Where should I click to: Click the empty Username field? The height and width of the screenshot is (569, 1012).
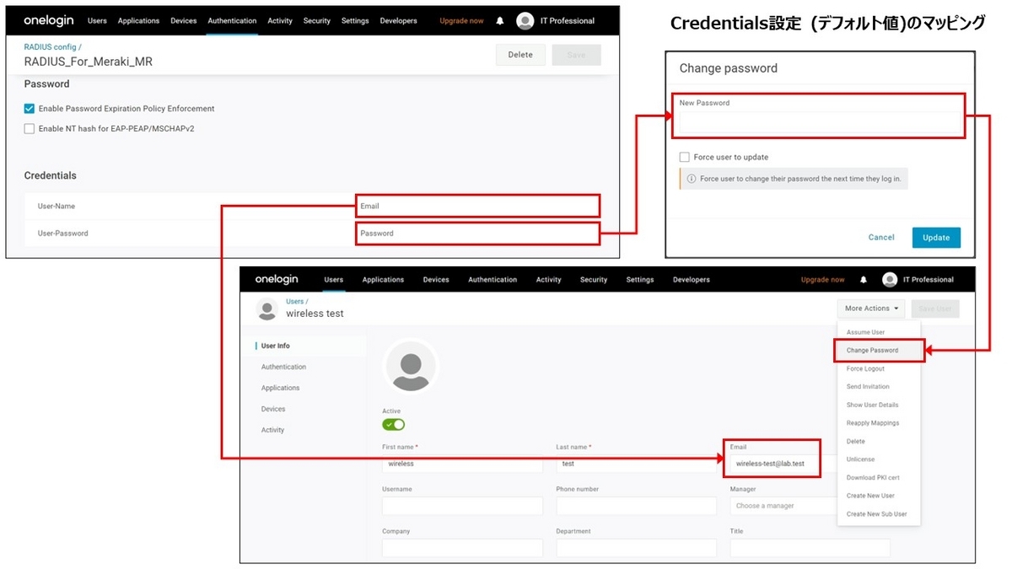[x=462, y=506]
